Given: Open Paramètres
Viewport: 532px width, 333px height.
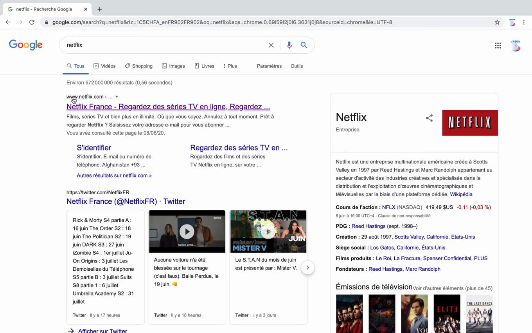Looking at the screenshot, I should click(x=269, y=66).
